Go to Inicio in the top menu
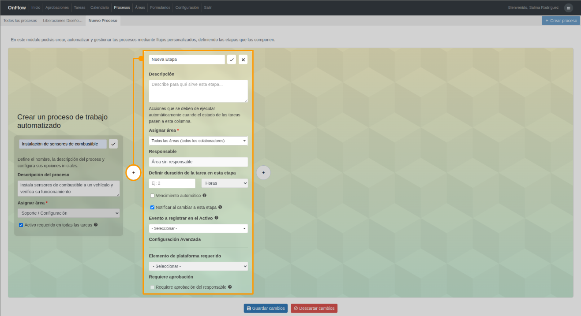 36,7
